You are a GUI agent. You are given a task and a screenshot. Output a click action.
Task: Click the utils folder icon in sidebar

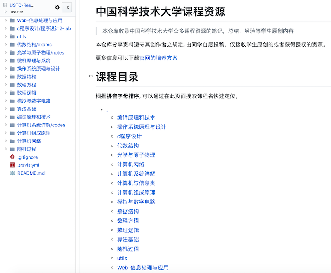(x=12, y=36)
